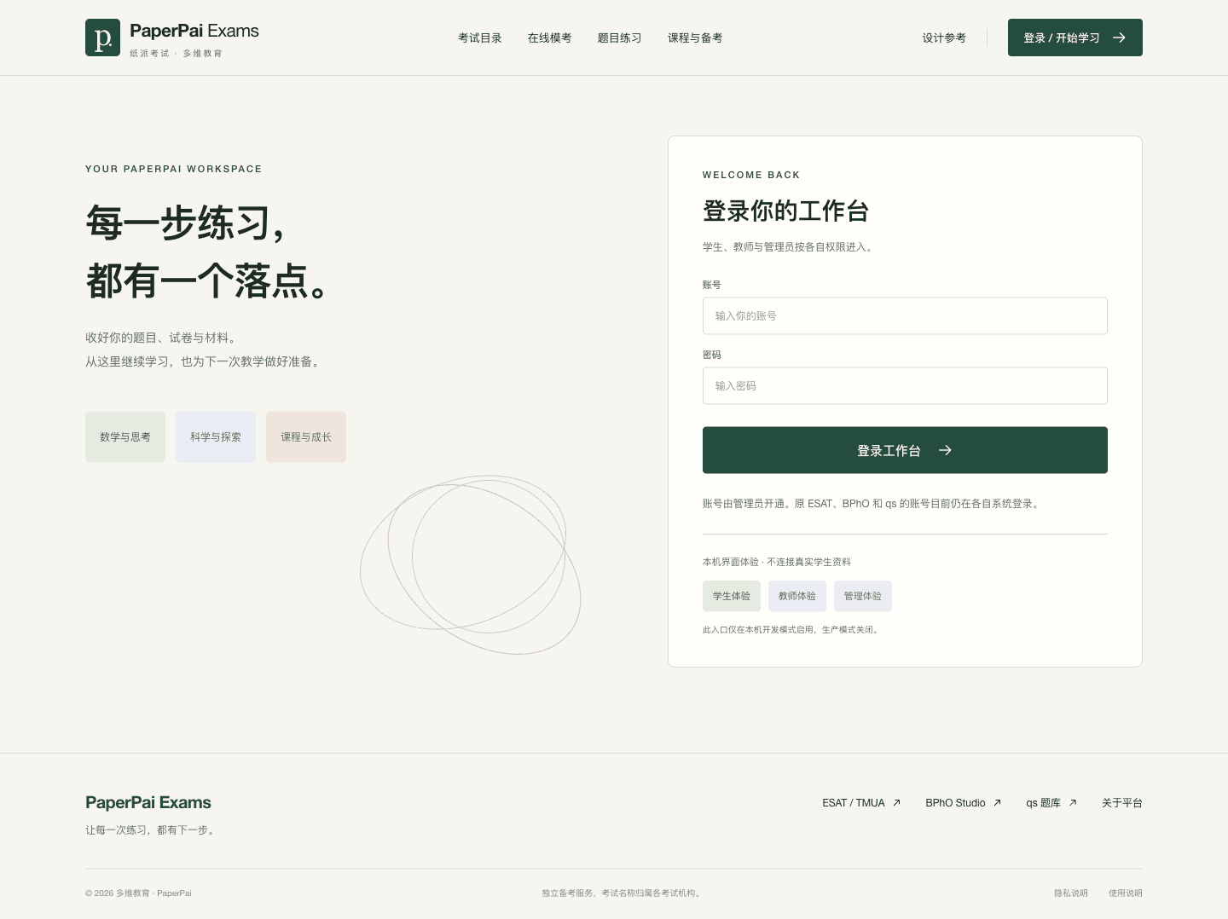Submit with the 登录工作台 button
This screenshot has width=1228, height=919.
(905, 450)
